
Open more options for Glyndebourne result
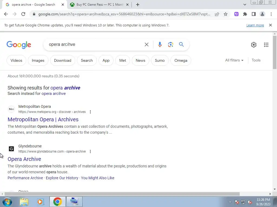90,151
